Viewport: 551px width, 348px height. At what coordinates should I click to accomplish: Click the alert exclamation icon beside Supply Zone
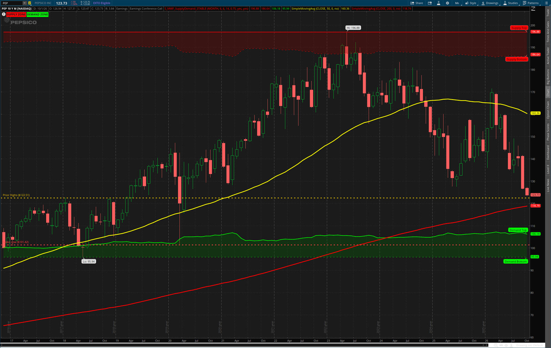pos(4,14)
